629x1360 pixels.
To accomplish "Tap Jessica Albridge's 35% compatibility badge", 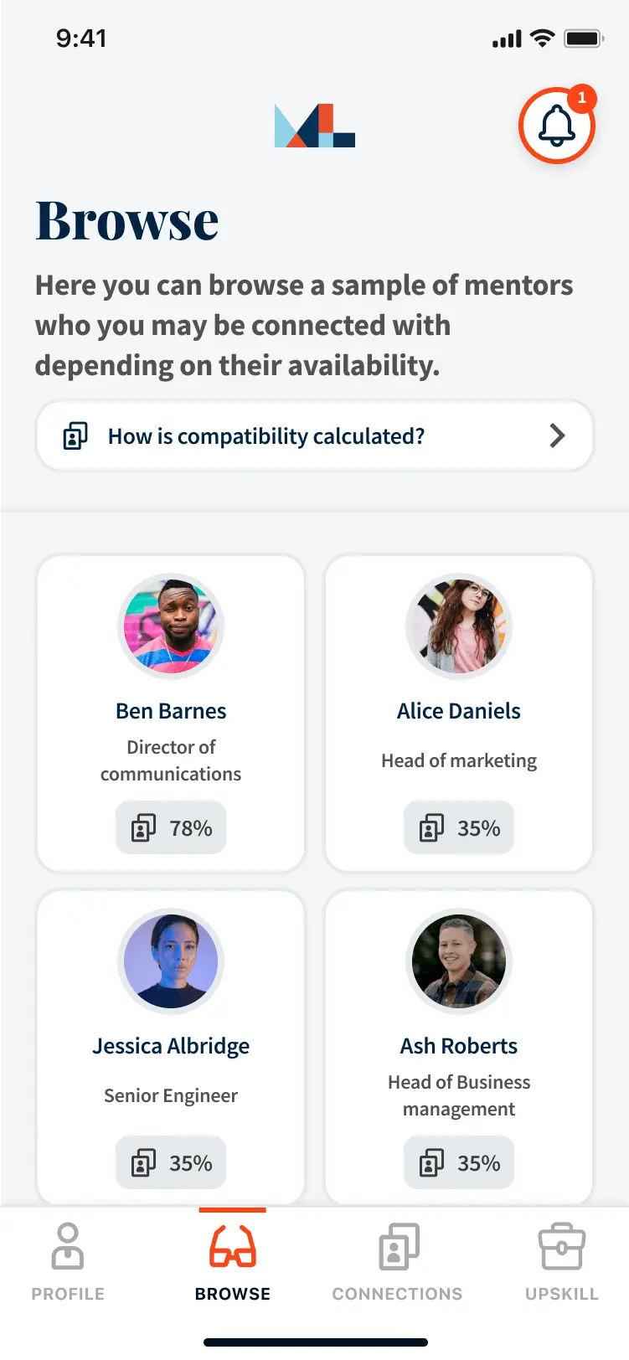I will [171, 1163].
